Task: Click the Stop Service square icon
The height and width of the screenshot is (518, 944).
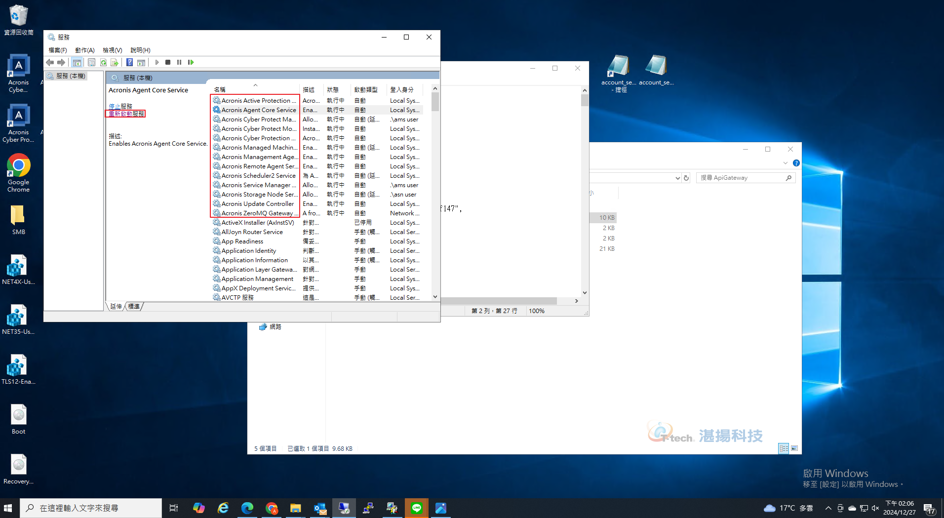Action: click(x=168, y=62)
